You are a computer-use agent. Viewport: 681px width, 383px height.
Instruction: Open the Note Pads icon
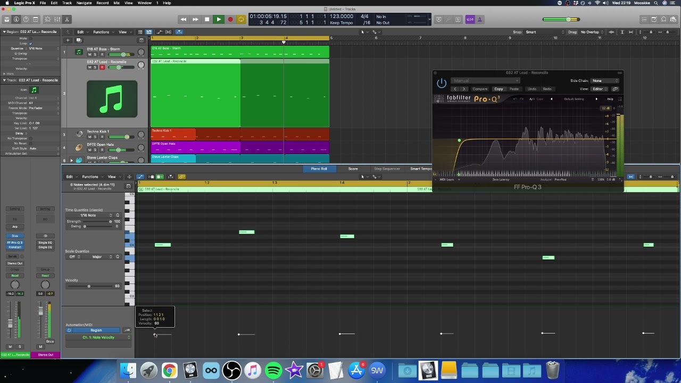coord(654,20)
